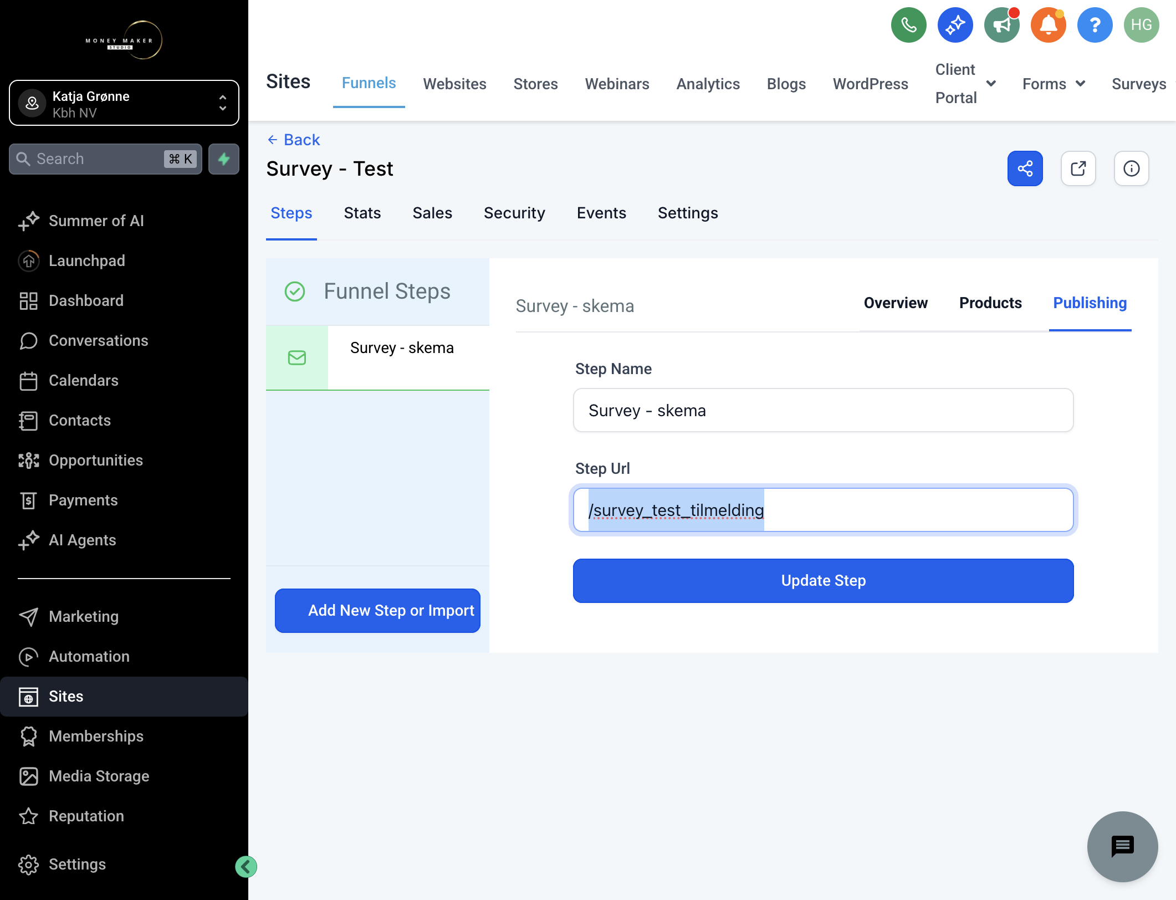Open sidebar Settings with gear icon
The width and height of the screenshot is (1176, 900).
point(124,864)
